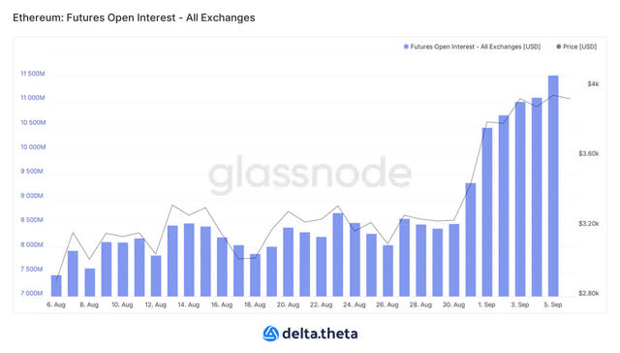
Task: Select the tallest bar on 5. Sep
Action: 553,186
